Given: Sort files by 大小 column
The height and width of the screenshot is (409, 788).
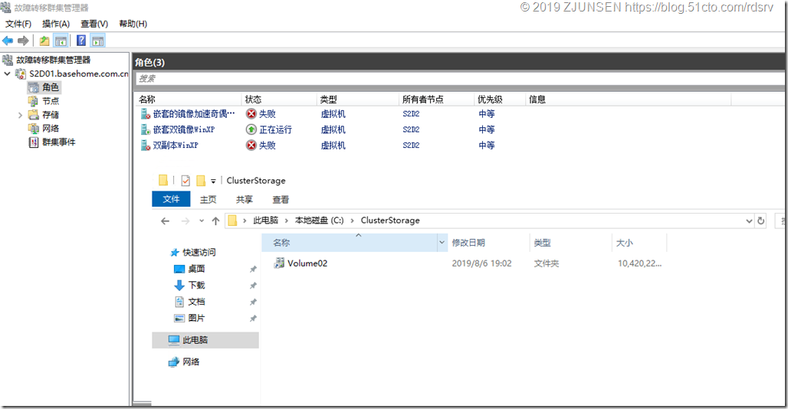Looking at the screenshot, I should click(x=639, y=243).
